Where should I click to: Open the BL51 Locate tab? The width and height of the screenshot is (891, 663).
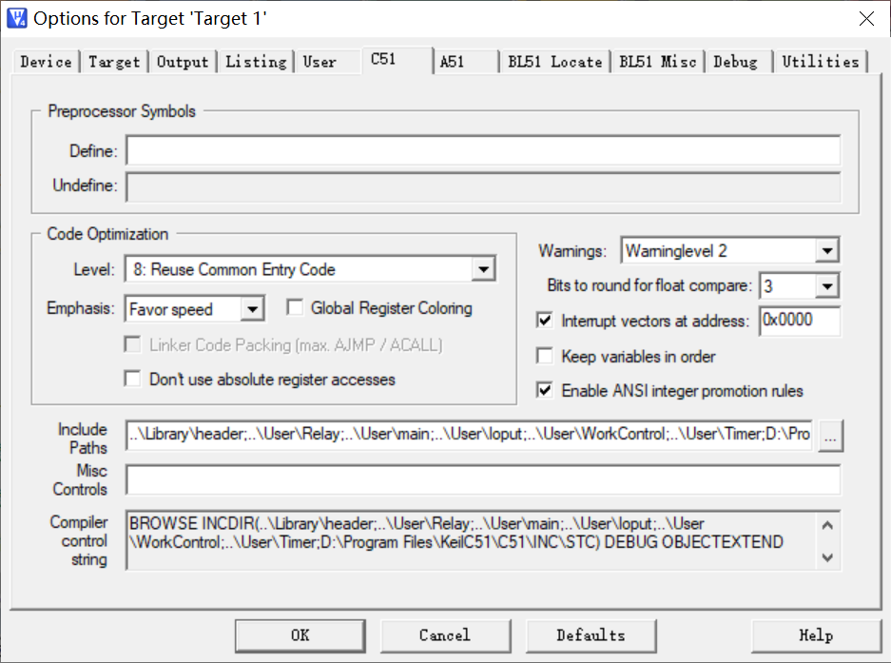coord(554,62)
